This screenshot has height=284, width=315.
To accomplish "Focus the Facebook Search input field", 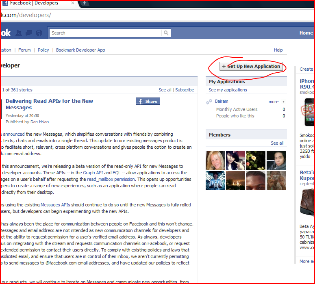I will coord(105,33).
